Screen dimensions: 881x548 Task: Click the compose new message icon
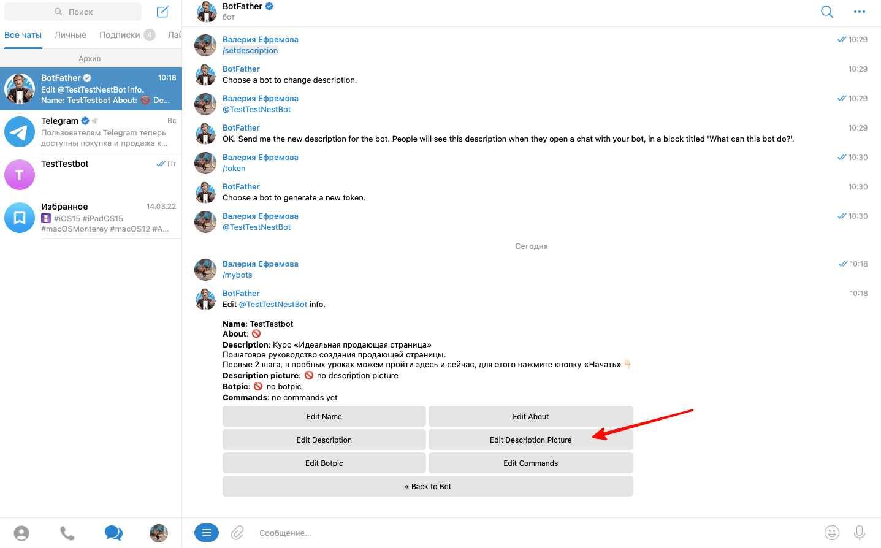(162, 12)
